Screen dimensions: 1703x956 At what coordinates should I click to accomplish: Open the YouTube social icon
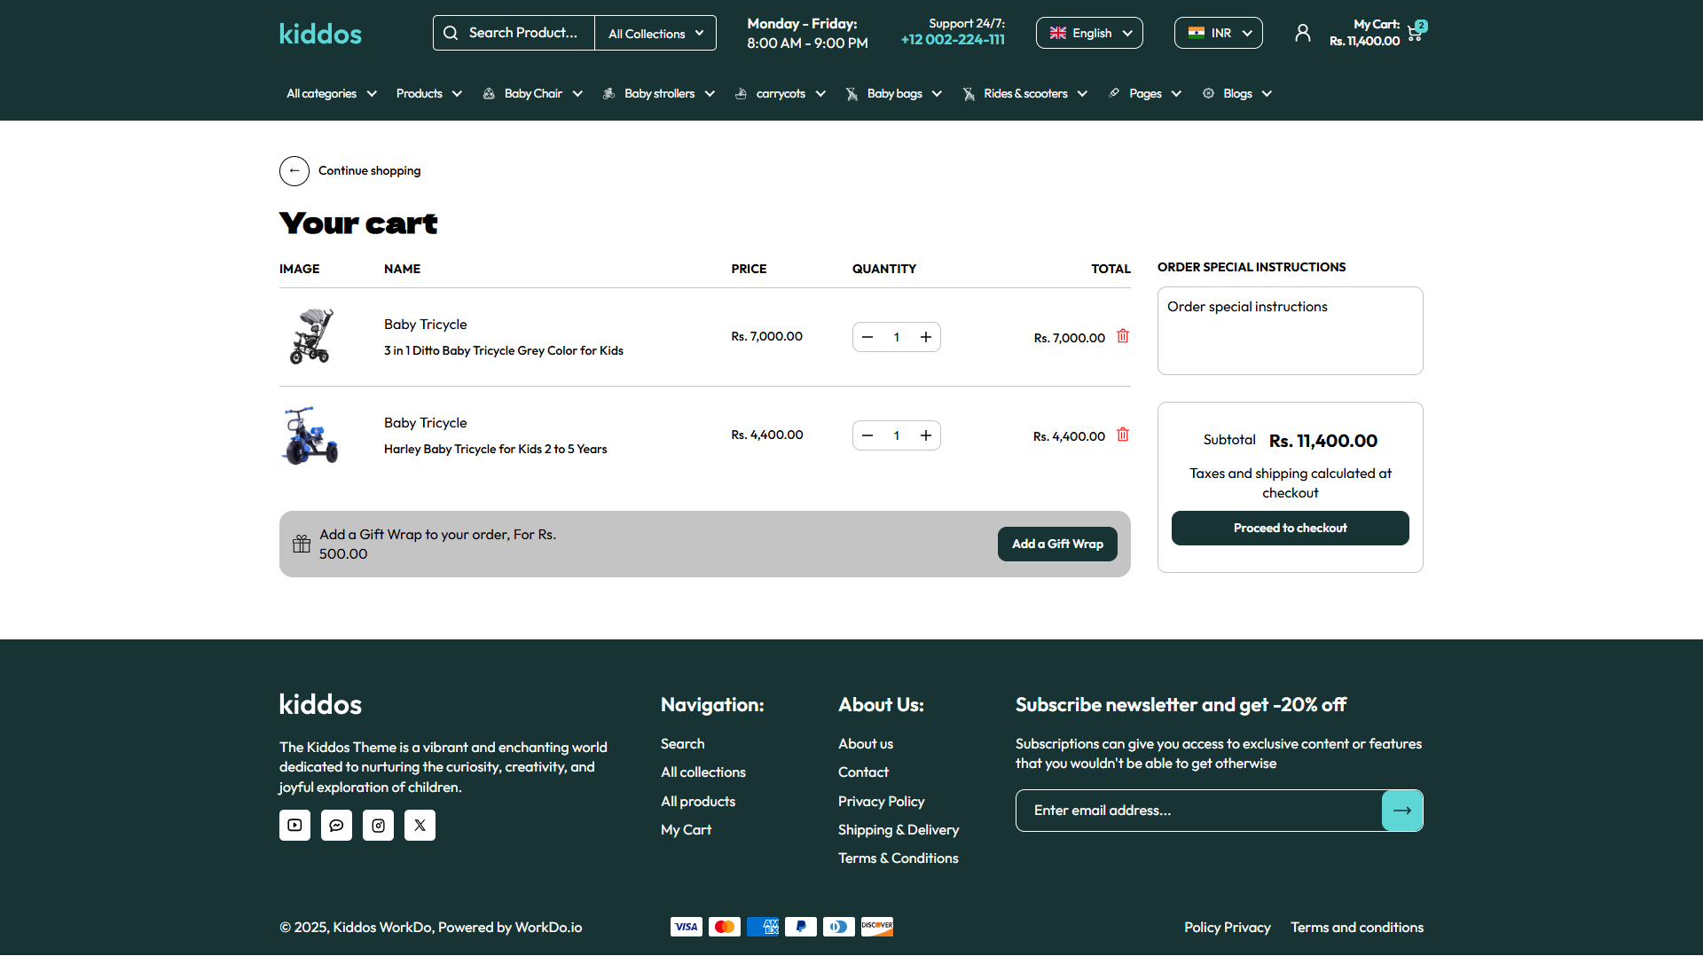coord(294,825)
